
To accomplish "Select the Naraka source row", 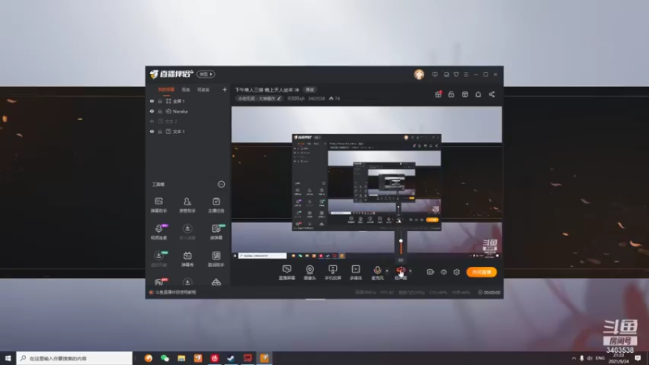I will 188,111.
